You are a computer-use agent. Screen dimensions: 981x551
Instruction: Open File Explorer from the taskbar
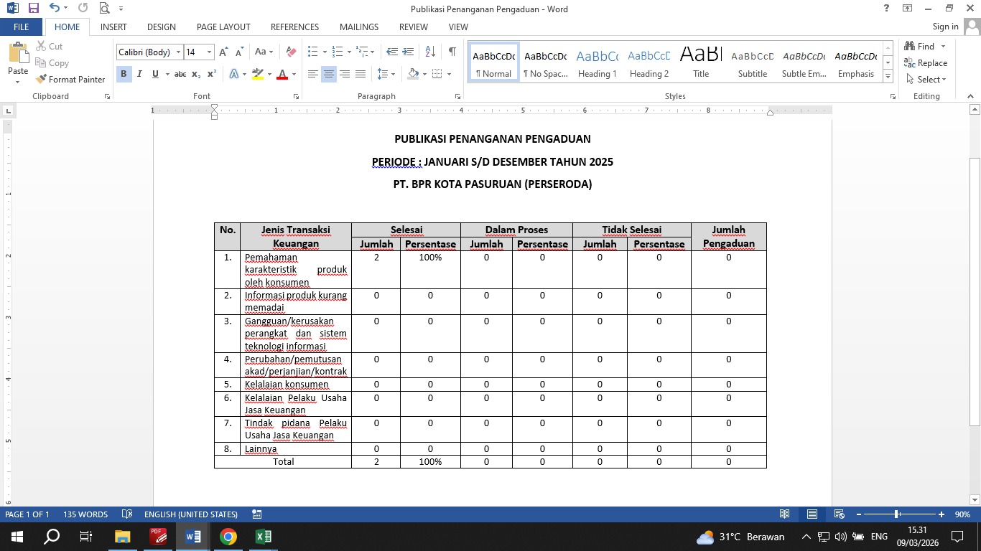[x=122, y=537]
